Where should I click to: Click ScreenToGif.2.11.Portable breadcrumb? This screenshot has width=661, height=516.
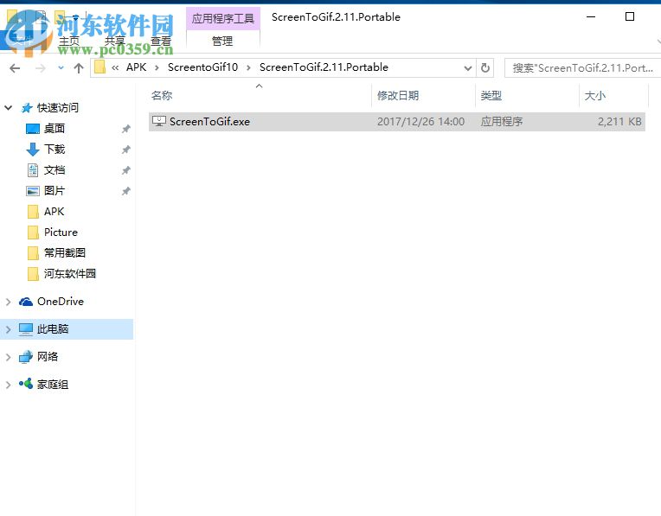[x=324, y=67]
